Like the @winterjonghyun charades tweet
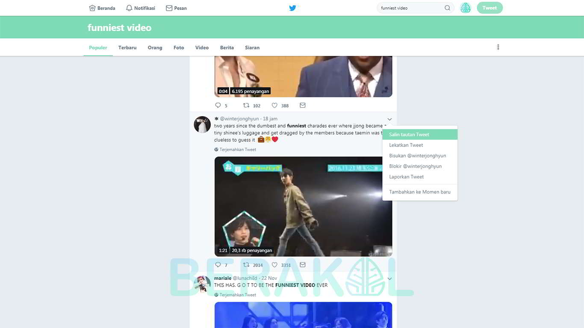The image size is (584, 328). [274, 265]
